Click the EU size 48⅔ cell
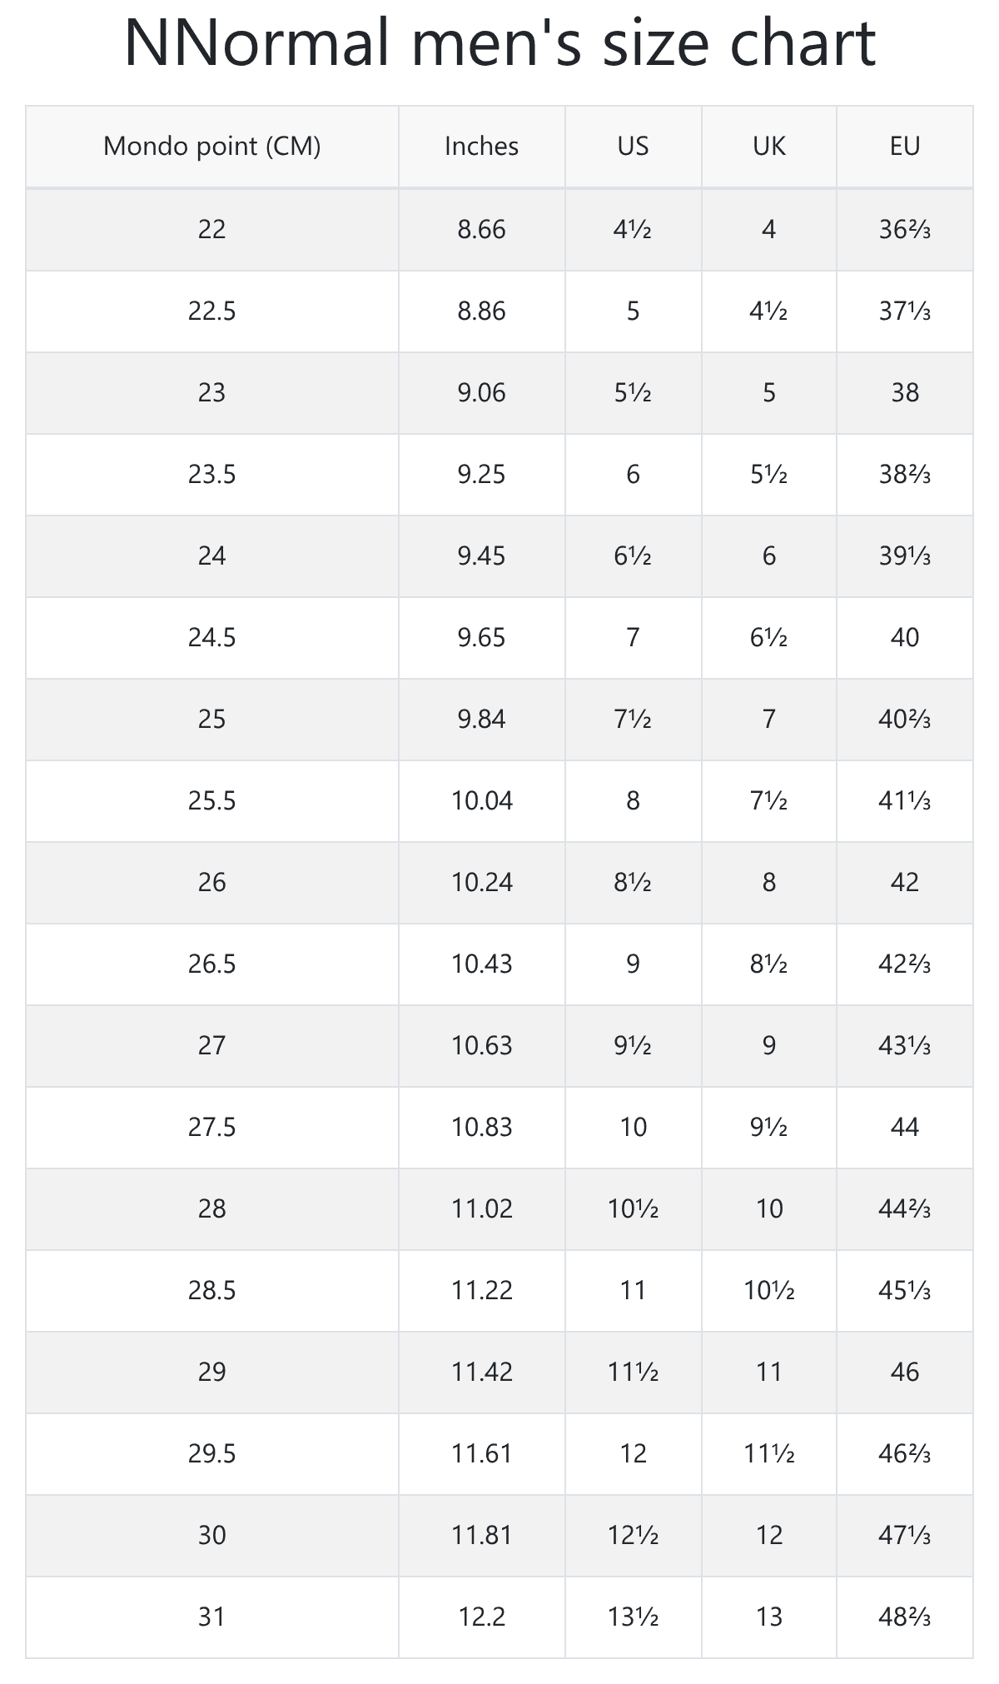 tap(904, 1617)
